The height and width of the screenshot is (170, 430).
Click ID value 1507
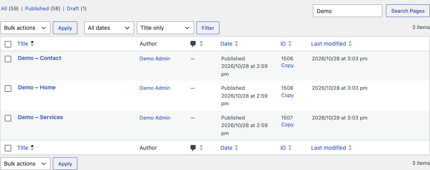click(287, 118)
